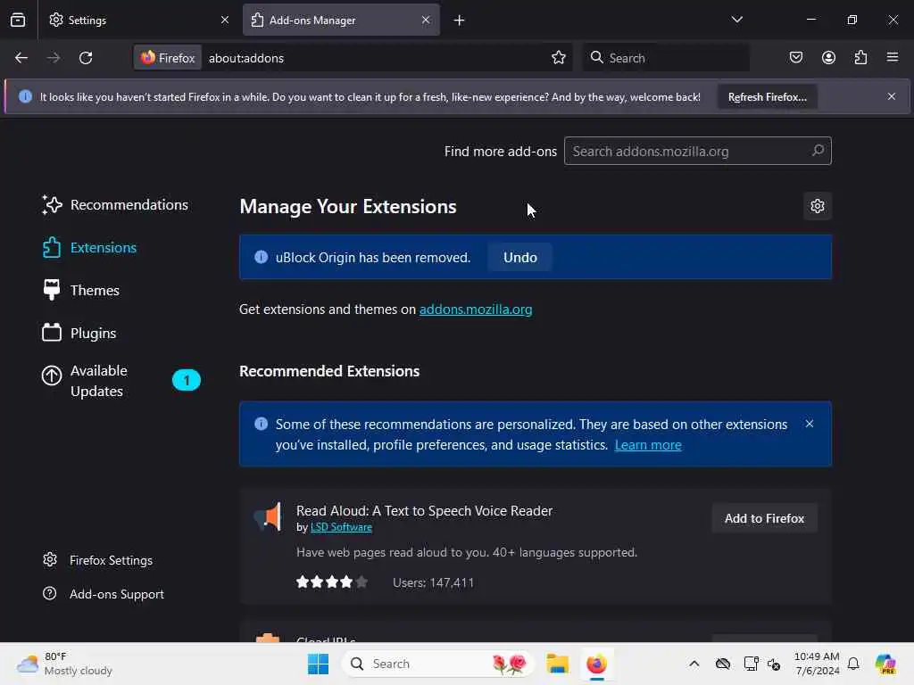The height and width of the screenshot is (685, 914).
Task: Open the clock showing 10:49 AM
Action: tap(818, 664)
